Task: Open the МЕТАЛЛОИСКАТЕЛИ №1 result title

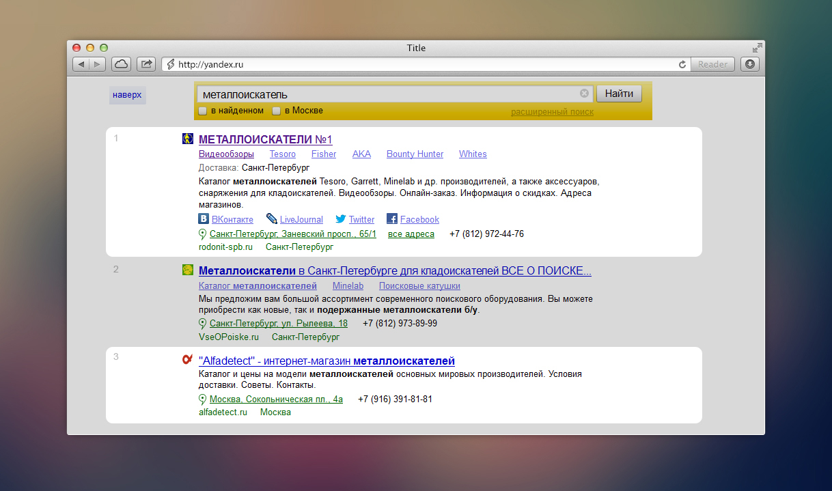Action: pyautogui.click(x=266, y=139)
